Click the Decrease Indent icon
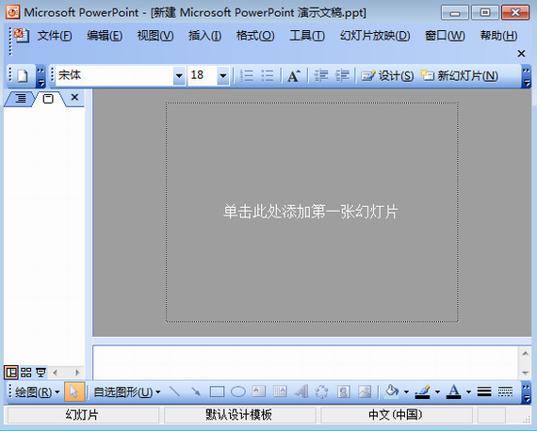The image size is (537, 431). [321, 75]
